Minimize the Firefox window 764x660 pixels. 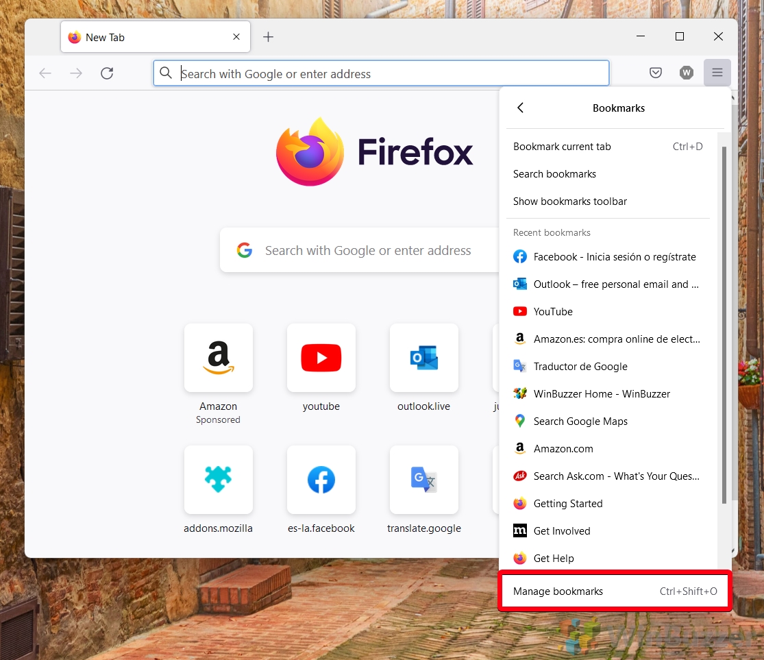641,36
